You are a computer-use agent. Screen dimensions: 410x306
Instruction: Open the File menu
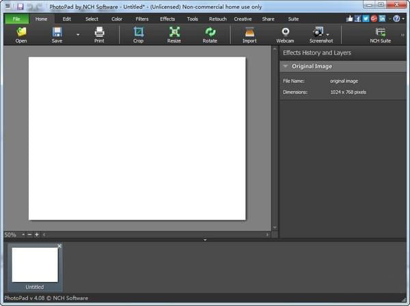16,19
